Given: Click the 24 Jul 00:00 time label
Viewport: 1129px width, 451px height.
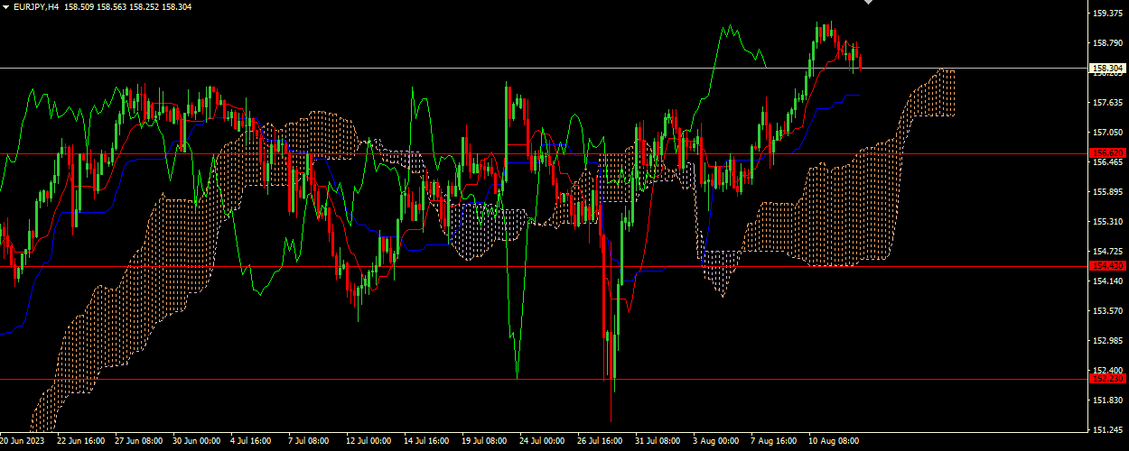Looking at the screenshot, I should (x=543, y=442).
